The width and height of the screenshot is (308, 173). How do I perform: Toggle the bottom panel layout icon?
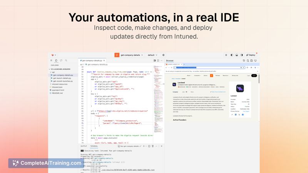(237, 55)
